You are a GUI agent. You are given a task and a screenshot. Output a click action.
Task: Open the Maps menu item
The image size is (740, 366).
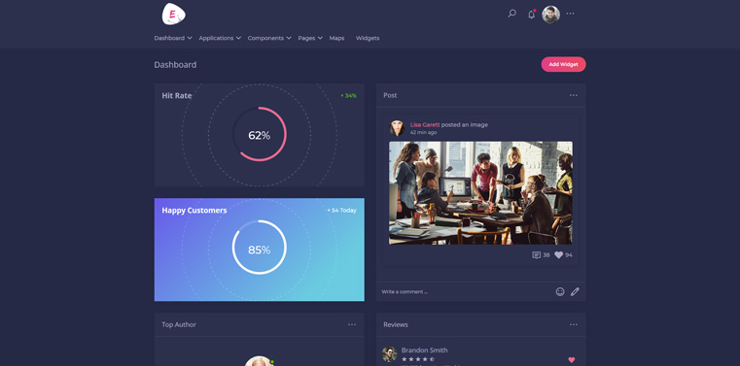pyautogui.click(x=336, y=38)
